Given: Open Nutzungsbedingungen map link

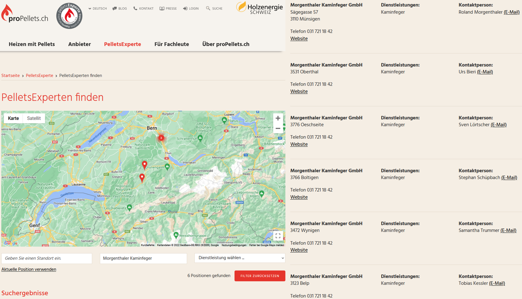Looking at the screenshot, I should pos(234,245).
